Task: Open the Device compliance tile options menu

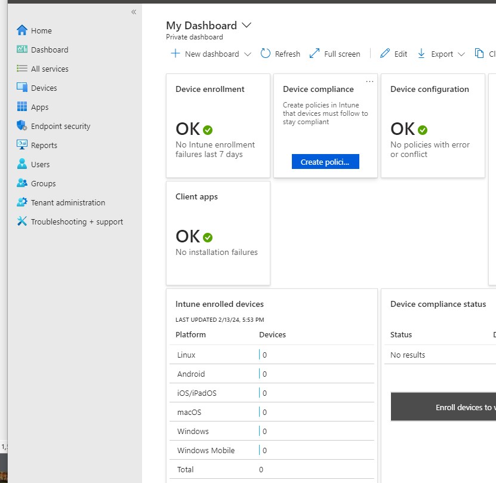Action: tap(369, 81)
